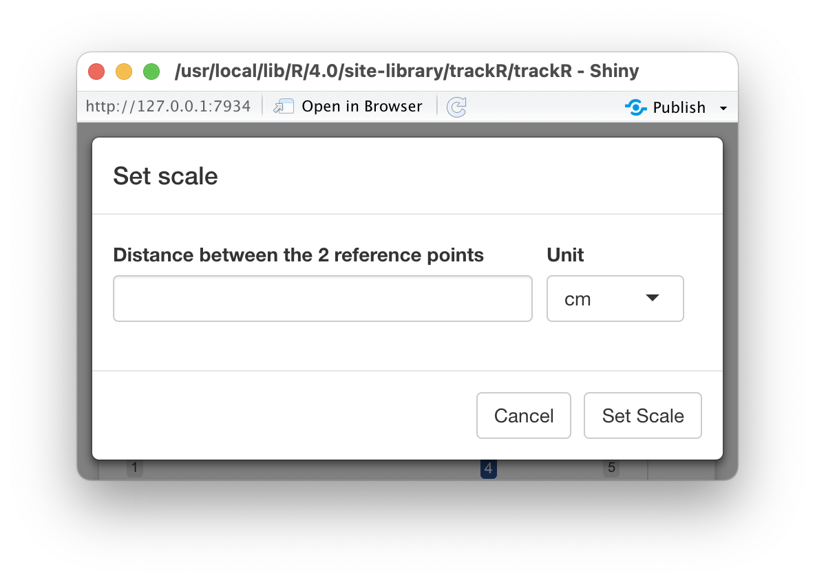This screenshot has width=815, height=582.
Task: Close the window with the red button
Action: coord(96,71)
